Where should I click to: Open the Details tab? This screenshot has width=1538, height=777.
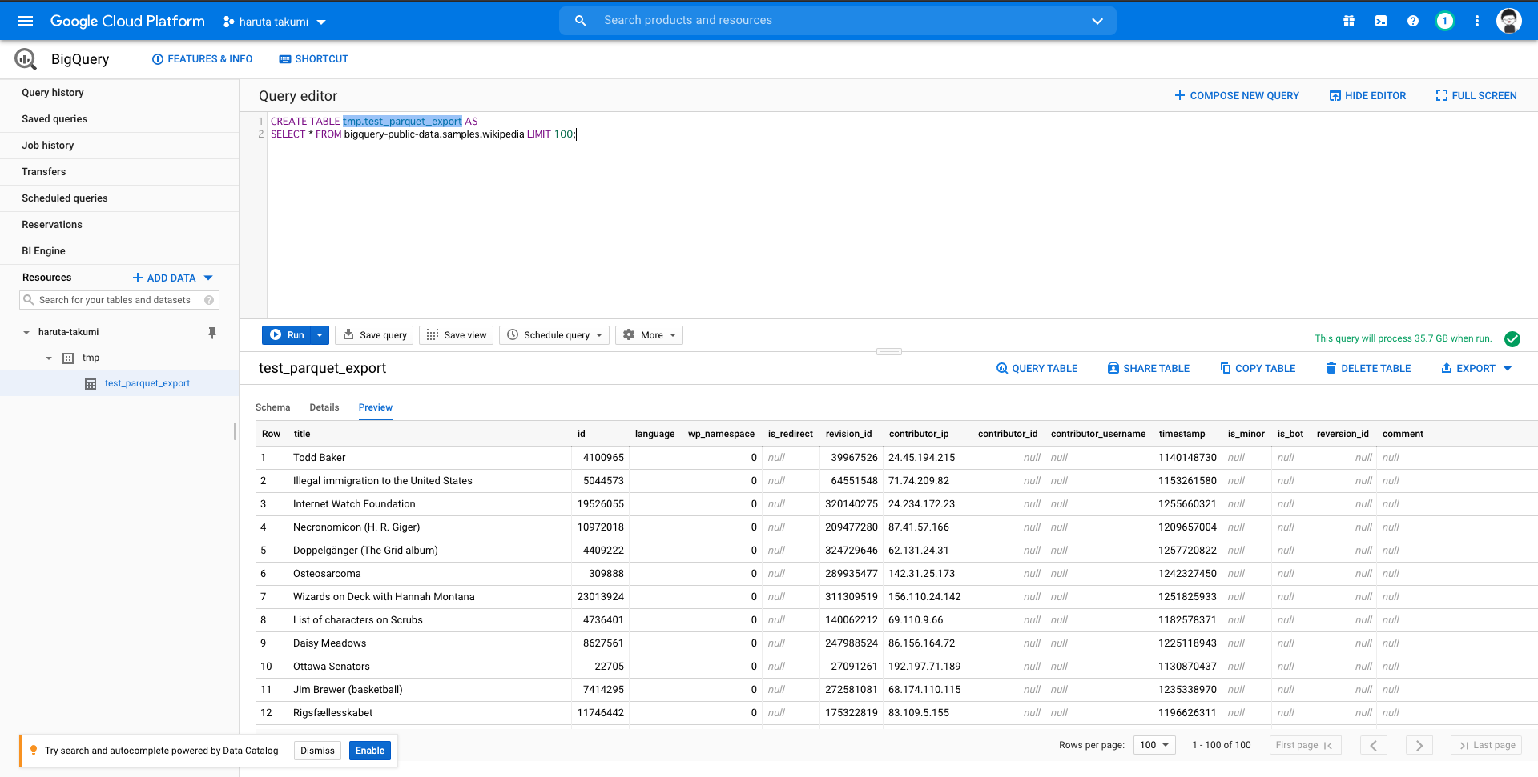(324, 407)
